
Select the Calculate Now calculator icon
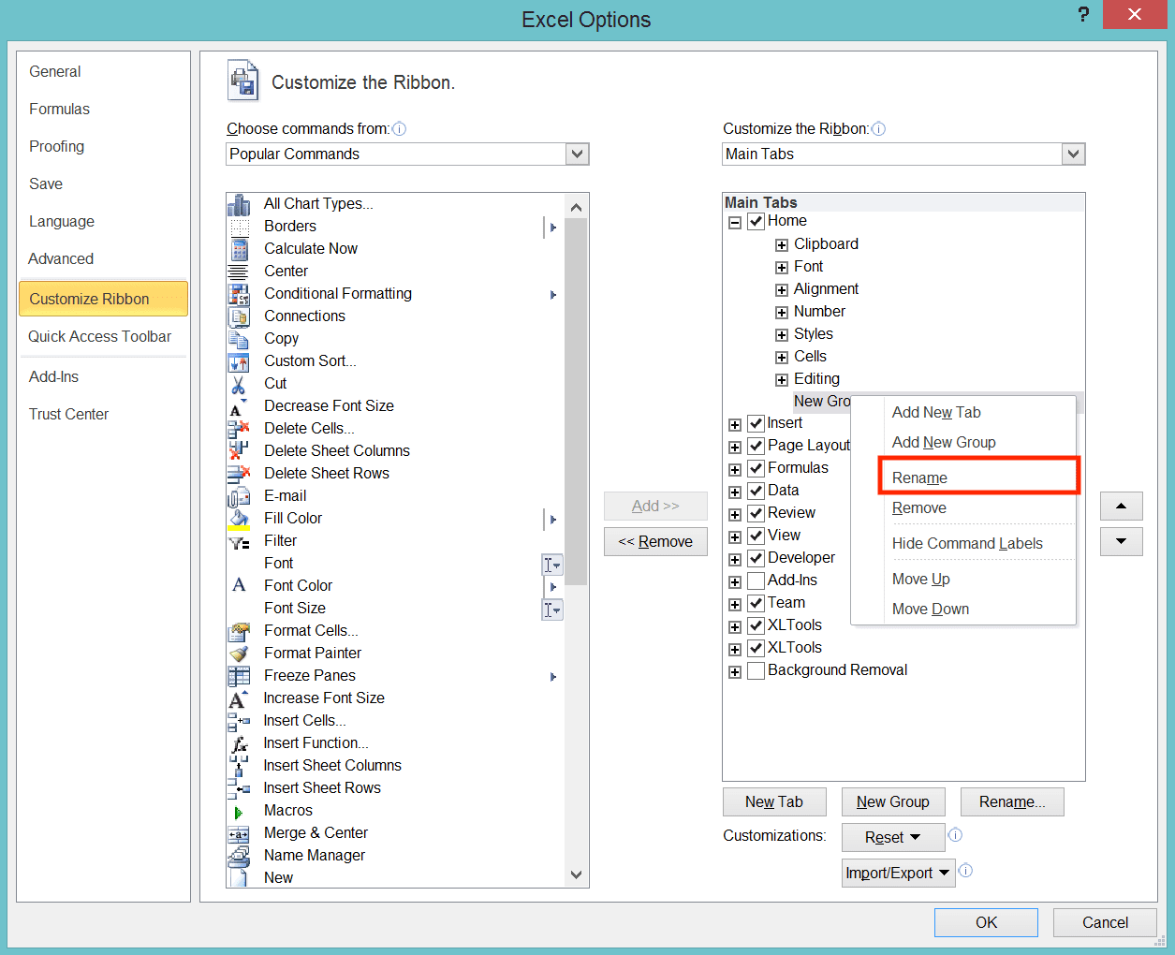(x=239, y=249)
